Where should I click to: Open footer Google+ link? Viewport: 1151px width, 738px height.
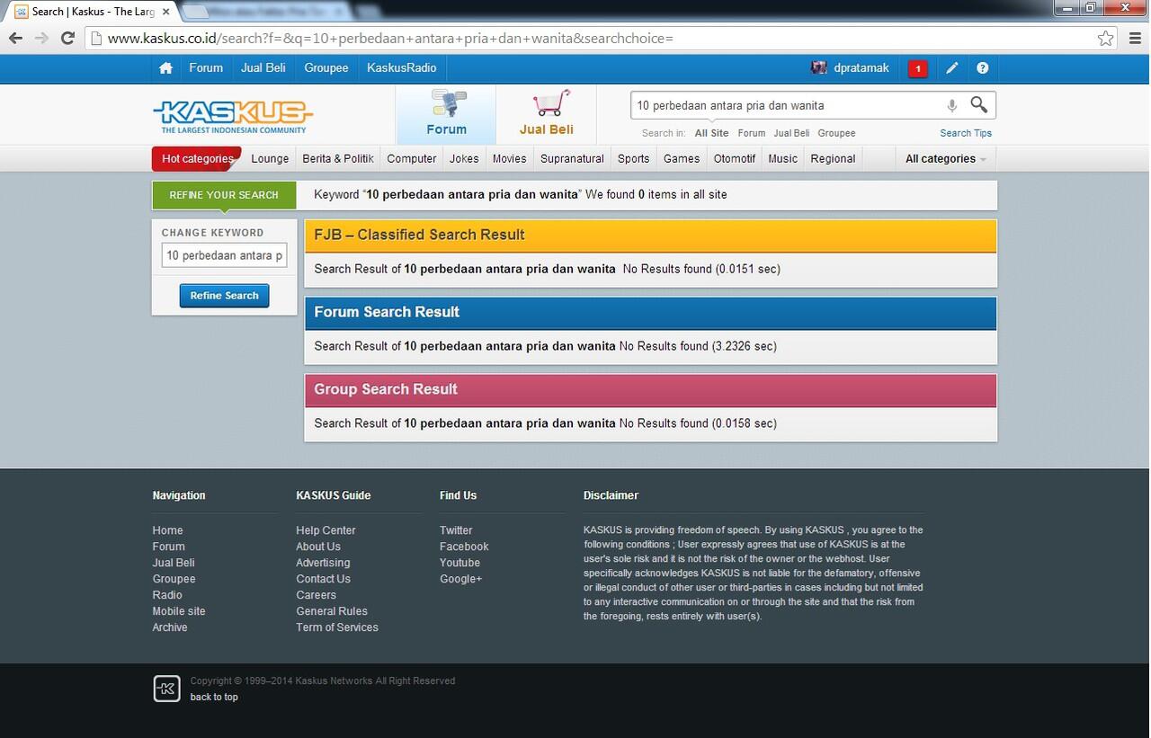[x=460, y=579]
